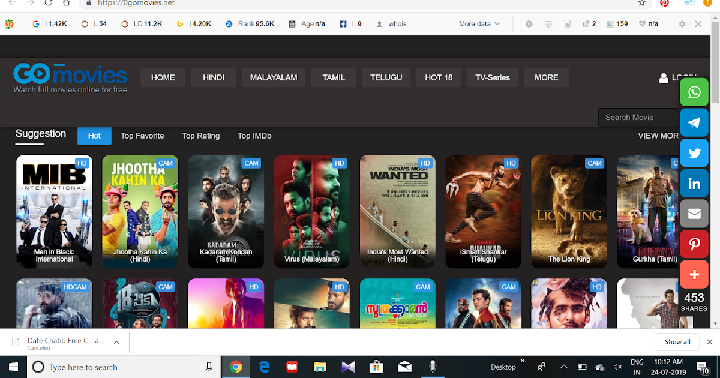Close the SEOquake toolbar
The width and height of the screenshot is (720, 378).
pyautogui.click(x=698, y=24)
